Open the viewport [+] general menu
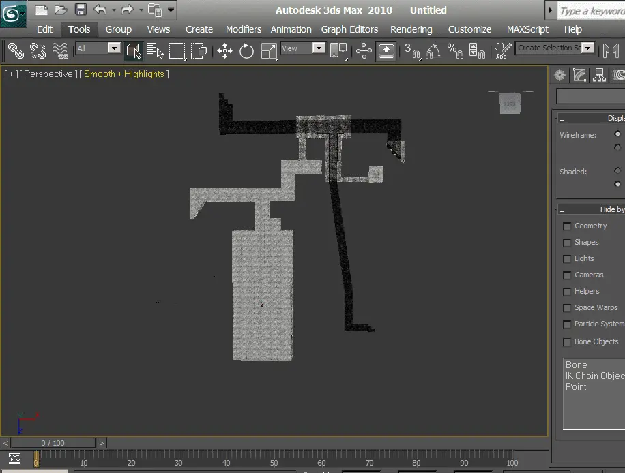The image size is (625, 473). 11,74
